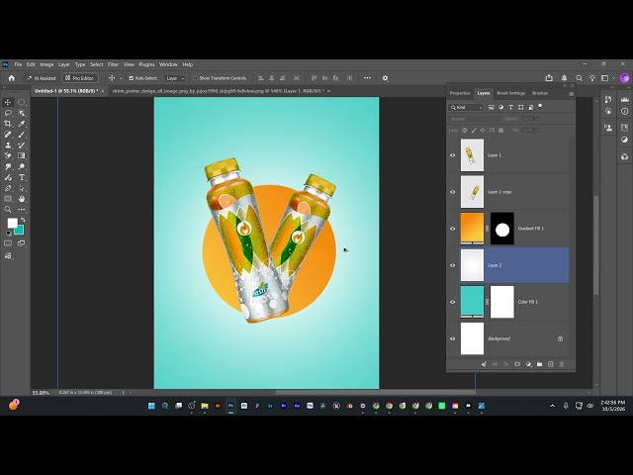Hide Layer 1 using eye icon
This screenshot has height=475, width=633.
coord(453,155)
